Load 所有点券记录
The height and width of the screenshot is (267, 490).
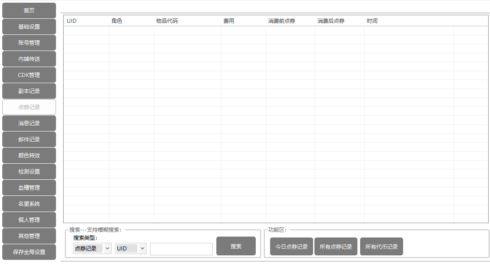tap(336, 247)
